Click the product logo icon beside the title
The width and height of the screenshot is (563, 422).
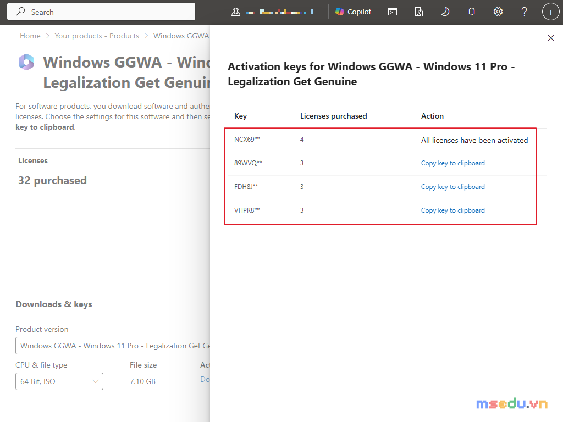pos(26,62)
